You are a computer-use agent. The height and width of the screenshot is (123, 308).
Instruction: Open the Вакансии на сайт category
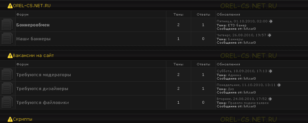(33, 56)
